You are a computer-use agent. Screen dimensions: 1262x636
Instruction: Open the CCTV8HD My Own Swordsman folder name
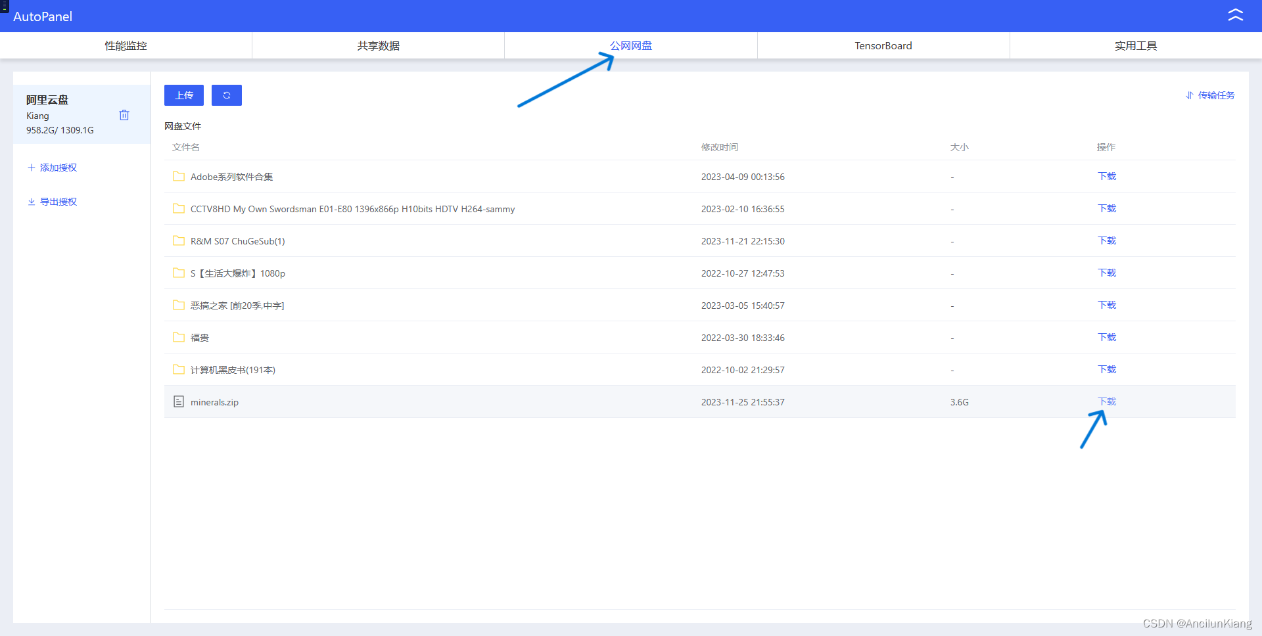(352, 209)
